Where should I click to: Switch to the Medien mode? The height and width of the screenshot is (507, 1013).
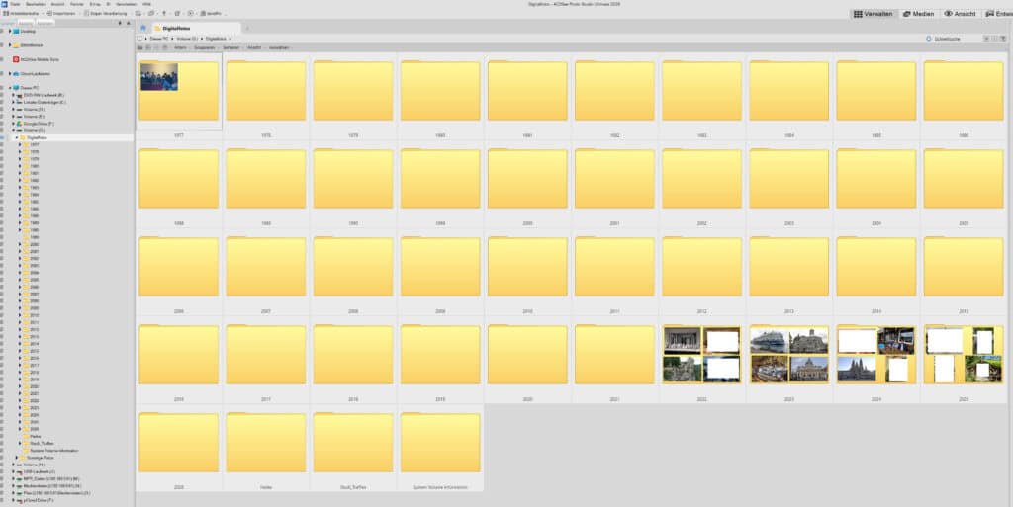pos(919,14)
